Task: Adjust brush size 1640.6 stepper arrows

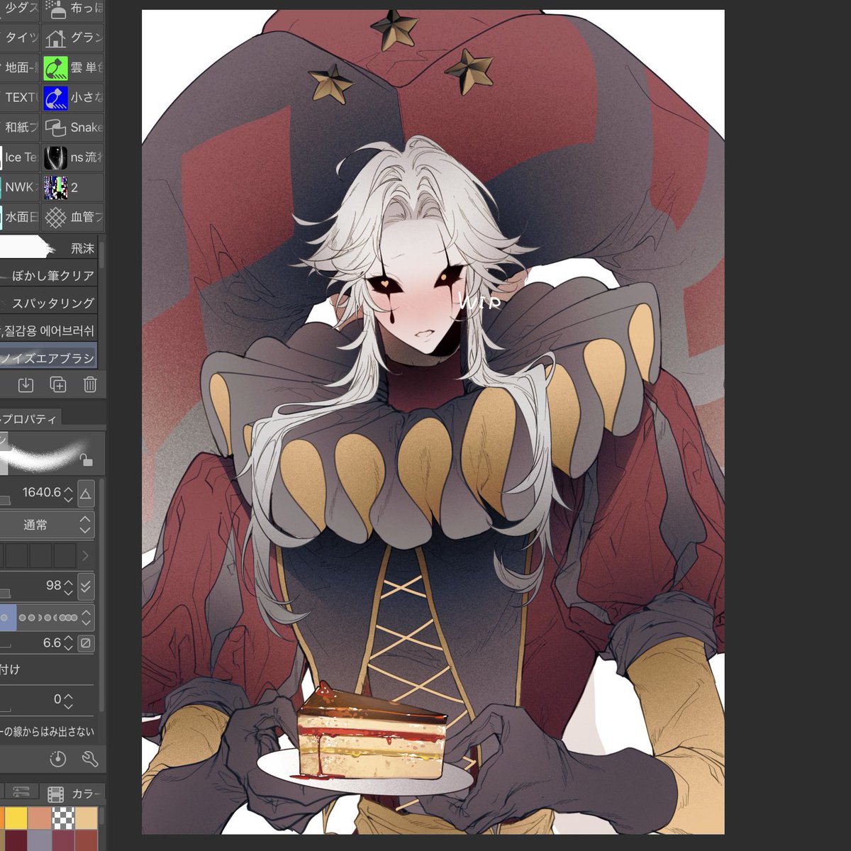Action: [68, 494]
